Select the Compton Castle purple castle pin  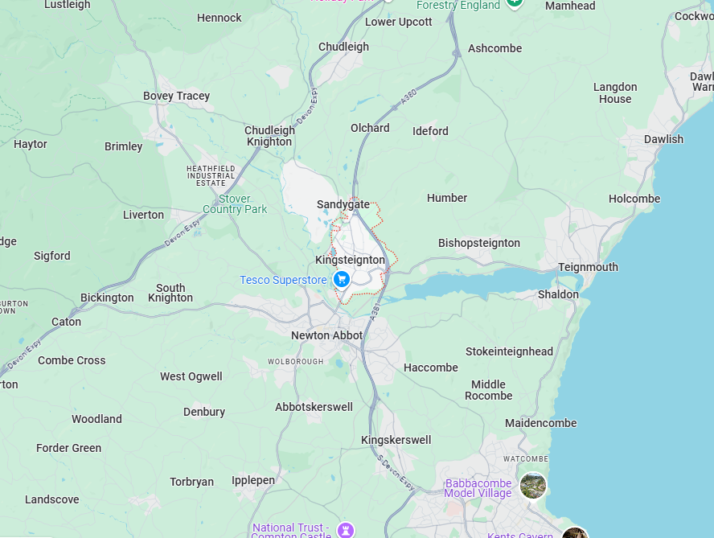coord(346,530)
